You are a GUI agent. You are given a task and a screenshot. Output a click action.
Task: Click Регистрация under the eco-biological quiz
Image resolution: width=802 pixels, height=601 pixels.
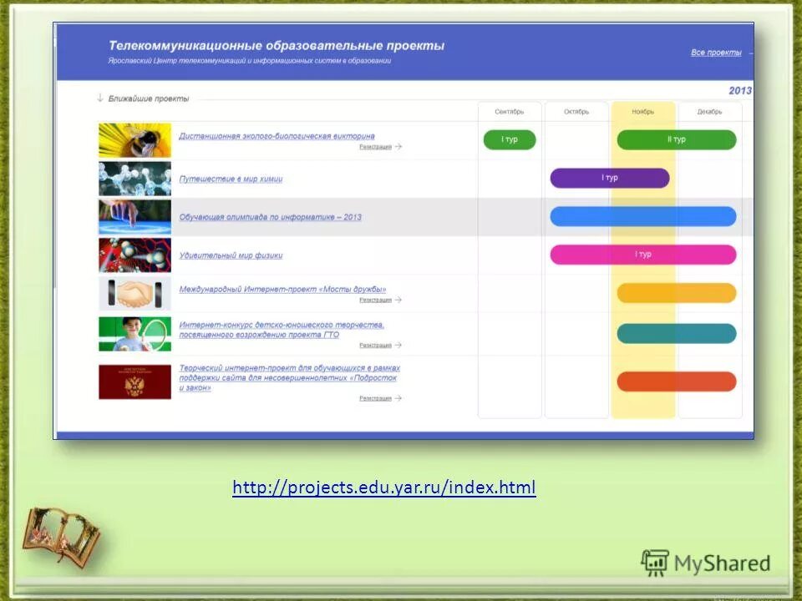point(375,147)
